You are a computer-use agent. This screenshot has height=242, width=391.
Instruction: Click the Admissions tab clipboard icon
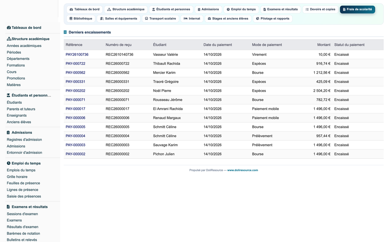coord(199,9)
